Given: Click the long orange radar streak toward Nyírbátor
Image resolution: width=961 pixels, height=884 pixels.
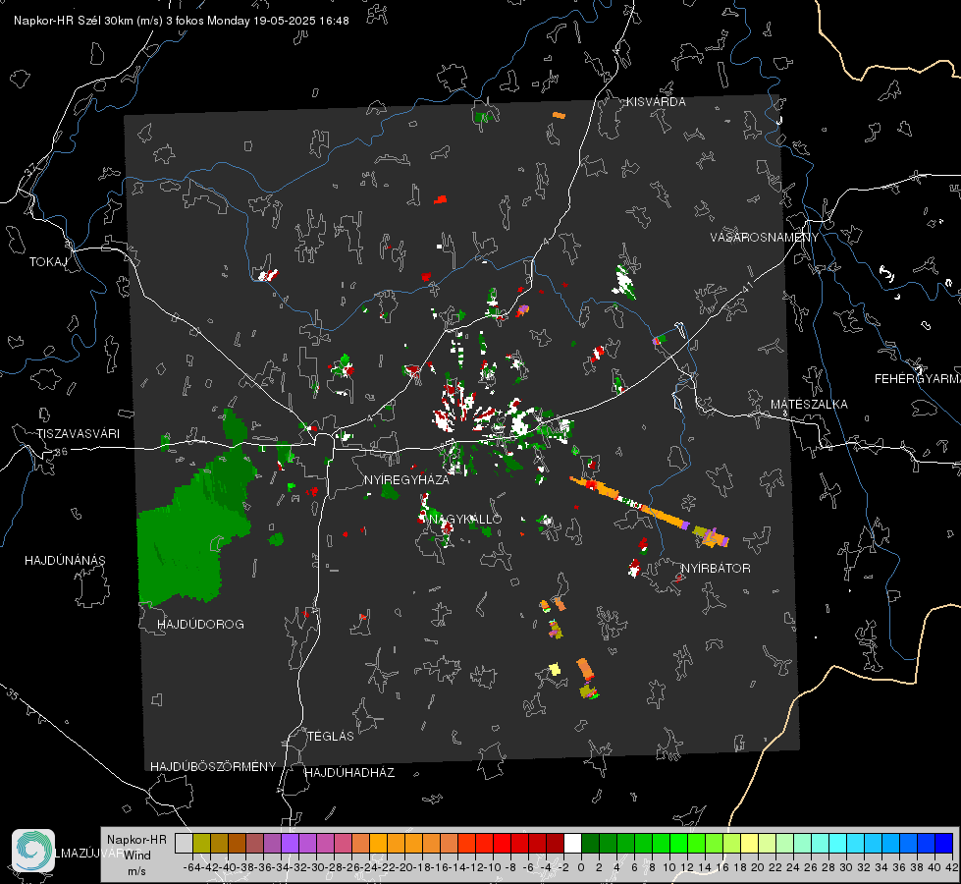Looking at the screenshot, I should click(650, 512).
